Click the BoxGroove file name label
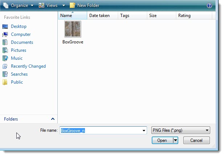This screenshot has height=156, width=224. [x=73, y=42]
